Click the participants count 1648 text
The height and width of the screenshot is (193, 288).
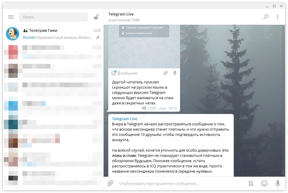click(124, 20)
